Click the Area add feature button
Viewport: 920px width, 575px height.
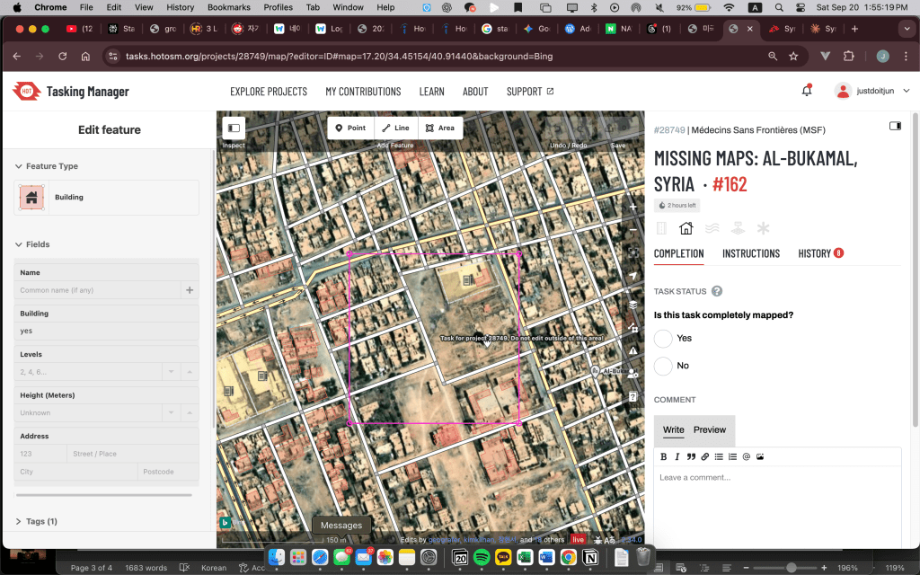tap(439, 128)
